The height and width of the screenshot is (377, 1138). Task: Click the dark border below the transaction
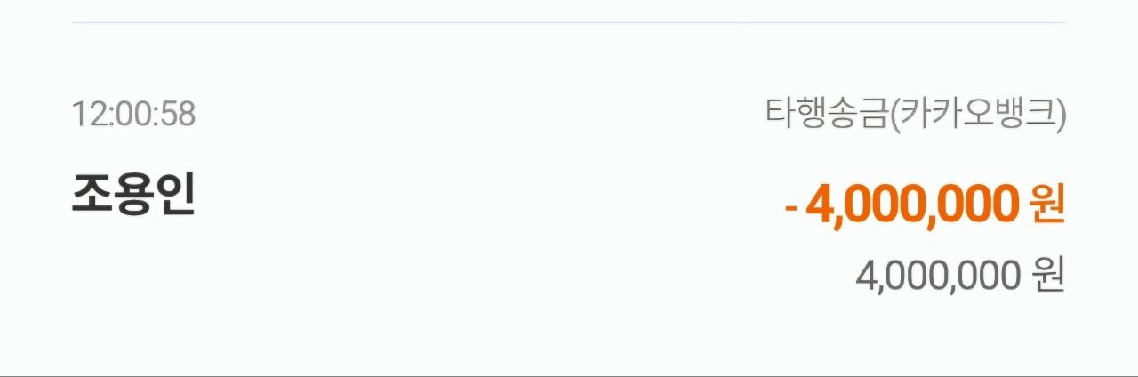(x=569, y=375)
